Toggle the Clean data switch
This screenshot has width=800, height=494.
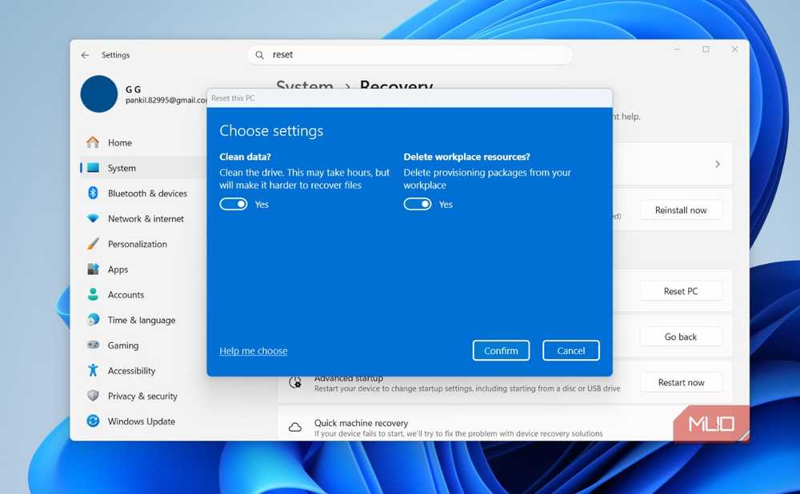coord(233,204)
